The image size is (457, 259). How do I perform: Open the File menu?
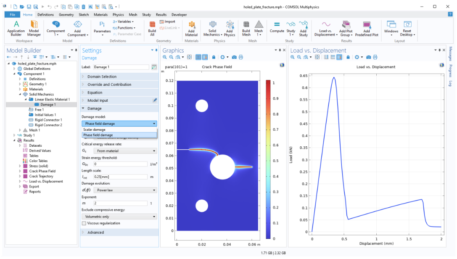[12, 15]
